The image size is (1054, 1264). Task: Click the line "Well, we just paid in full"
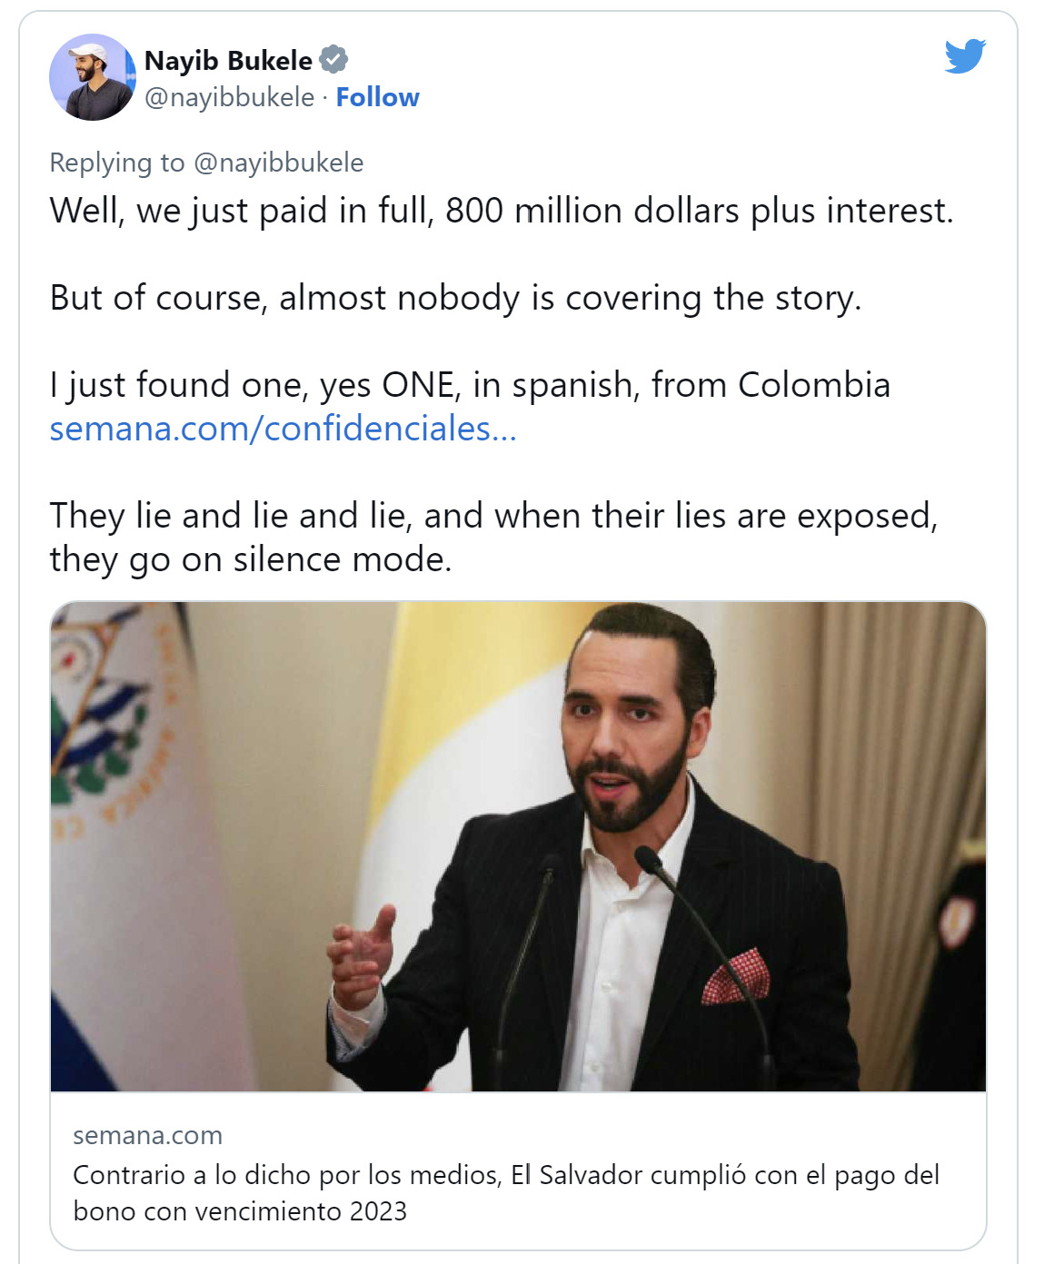pos(502,211)
